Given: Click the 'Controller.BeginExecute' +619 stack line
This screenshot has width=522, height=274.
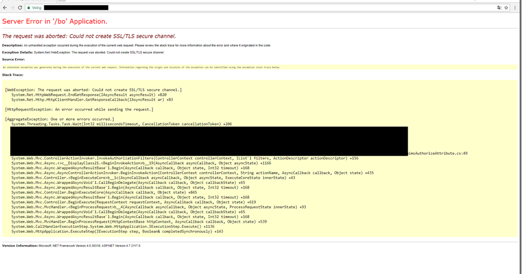Looking at the screenshot, I should 134,202.
